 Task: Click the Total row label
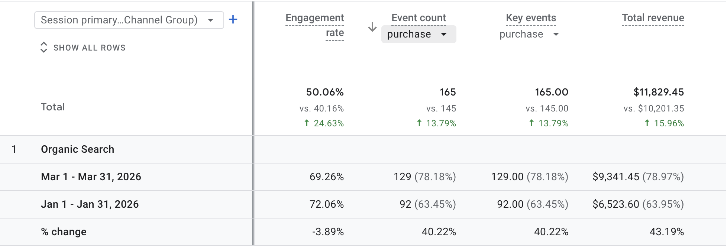53,107
